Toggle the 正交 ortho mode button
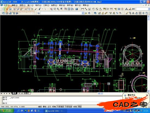Image resolution: width=150 pixels, height=113 pixels. [x=49, y=107]
